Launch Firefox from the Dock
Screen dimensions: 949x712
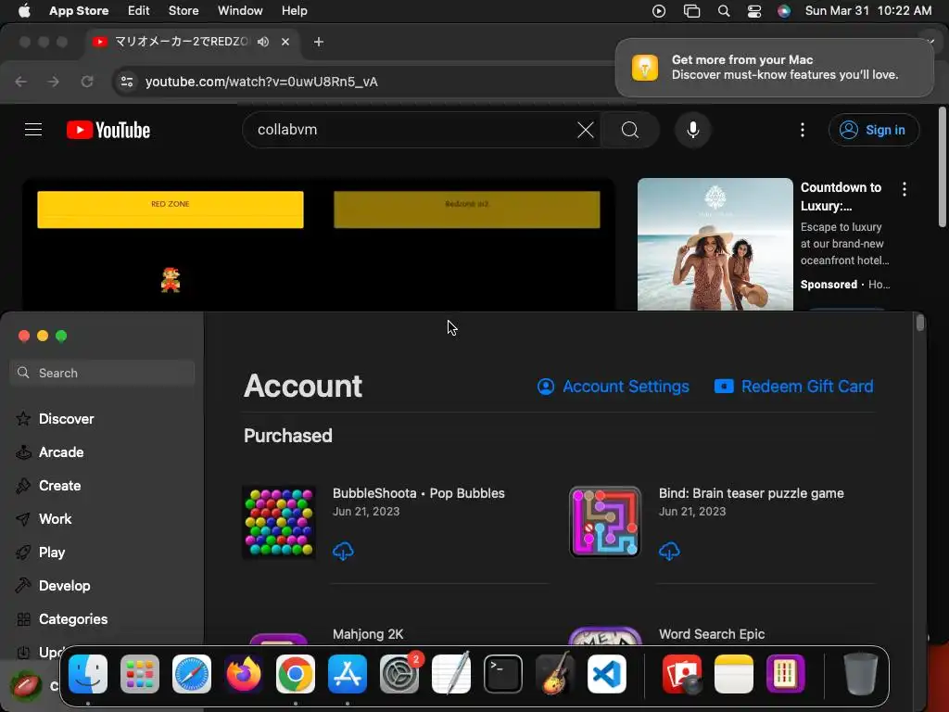point(244,674)
